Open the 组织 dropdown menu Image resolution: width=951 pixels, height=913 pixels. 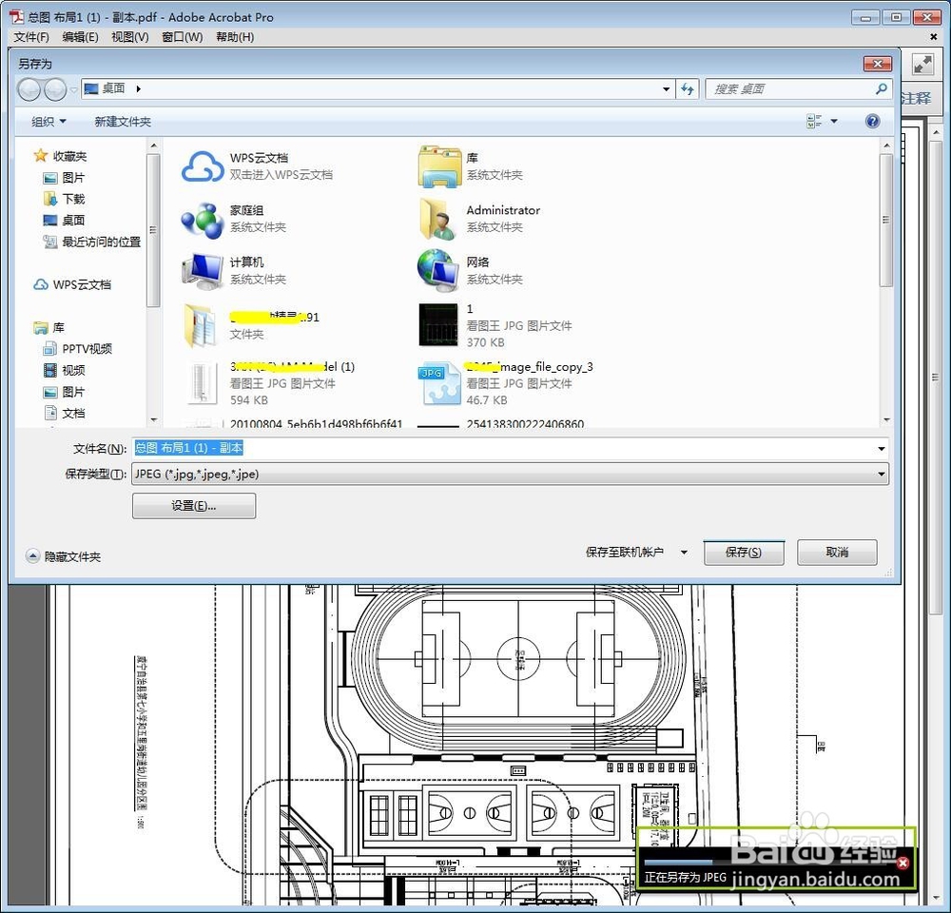click(49, 122)
